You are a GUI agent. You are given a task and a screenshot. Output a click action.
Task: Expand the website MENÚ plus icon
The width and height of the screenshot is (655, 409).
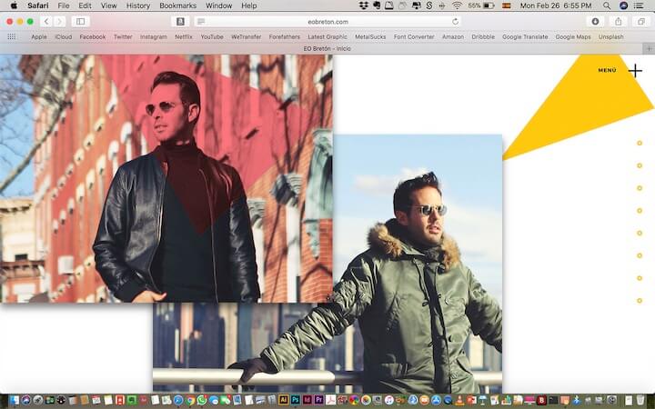pyautogui.click(x=635, y=70)
